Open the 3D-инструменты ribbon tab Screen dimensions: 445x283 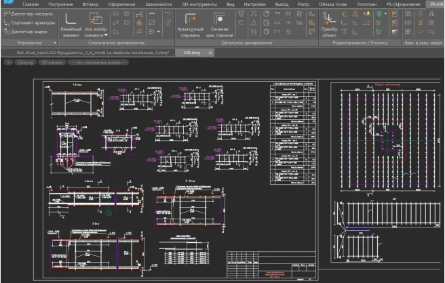click(200, 4)
